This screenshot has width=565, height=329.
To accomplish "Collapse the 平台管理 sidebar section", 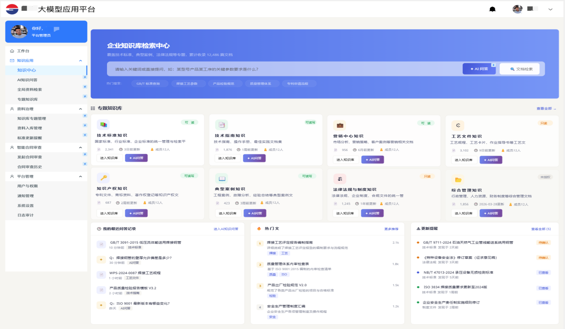I will click(x=80, y=176).
